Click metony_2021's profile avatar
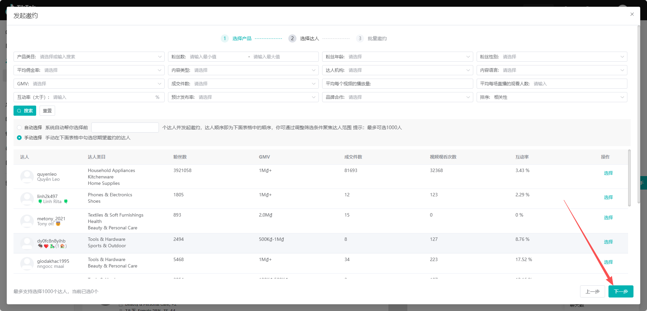The height and width of the screenshot is (311, 647). pyautogui.click(x=27, y=221)
